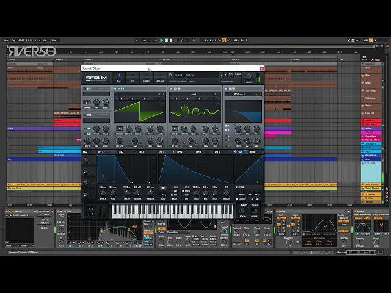Select next filter type arrow
This screenshot has width=391, height=293.
[x=260, y=94]
